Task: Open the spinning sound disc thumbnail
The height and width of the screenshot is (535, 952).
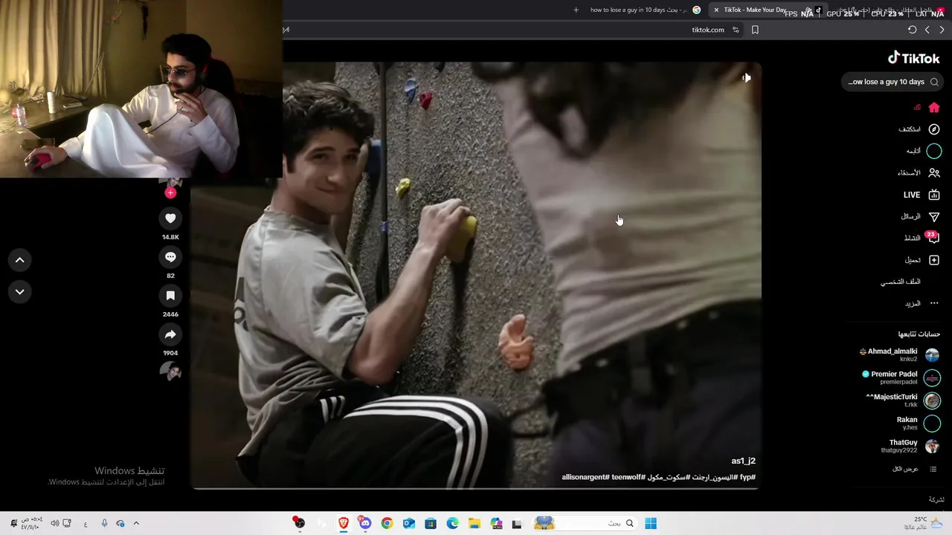Action: coord(170,372)
